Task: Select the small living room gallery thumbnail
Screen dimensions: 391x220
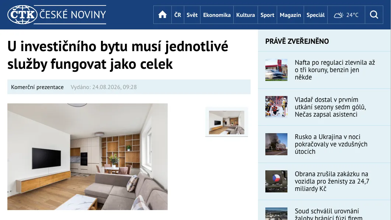Action: click(x=227, y=122)
